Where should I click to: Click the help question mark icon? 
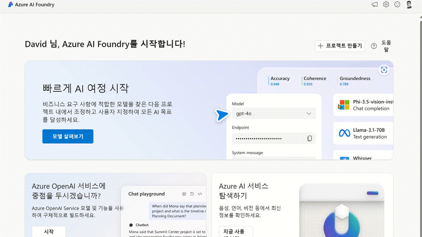point(374,46)
